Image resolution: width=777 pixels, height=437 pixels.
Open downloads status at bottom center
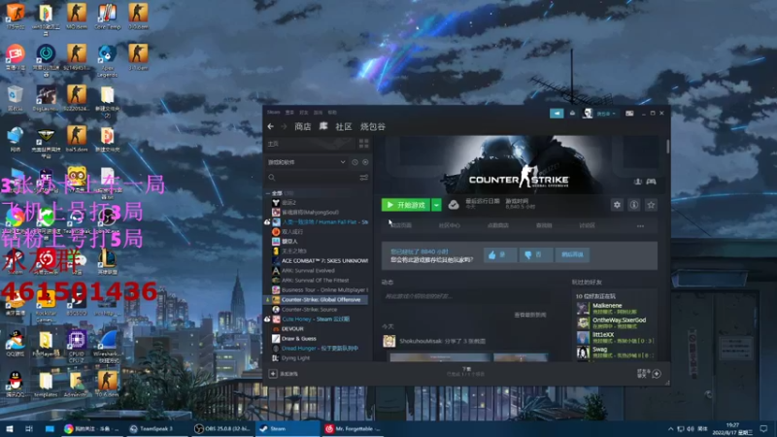click(466, 372)
